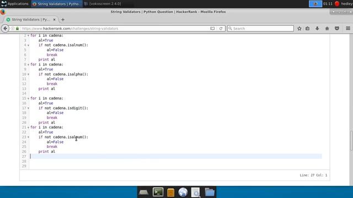Click line number 14 in the gutter

pyautogui.click(x=24, y=94)
